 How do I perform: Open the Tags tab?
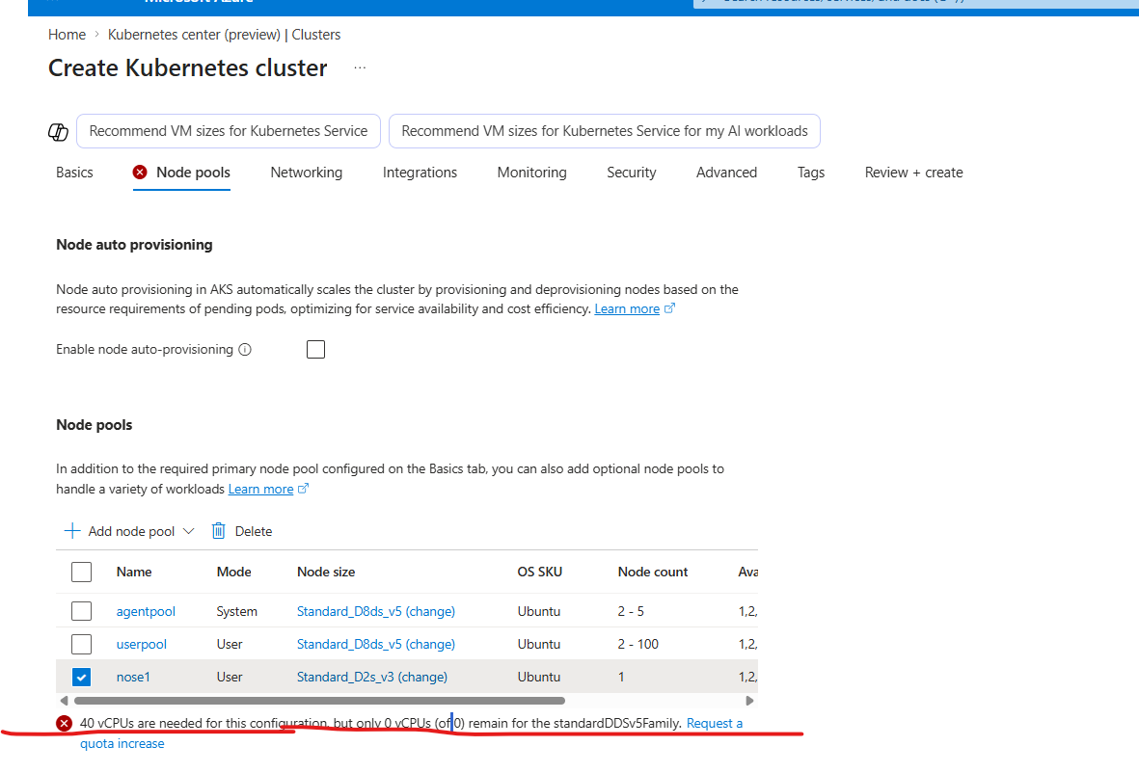(811, 173)
